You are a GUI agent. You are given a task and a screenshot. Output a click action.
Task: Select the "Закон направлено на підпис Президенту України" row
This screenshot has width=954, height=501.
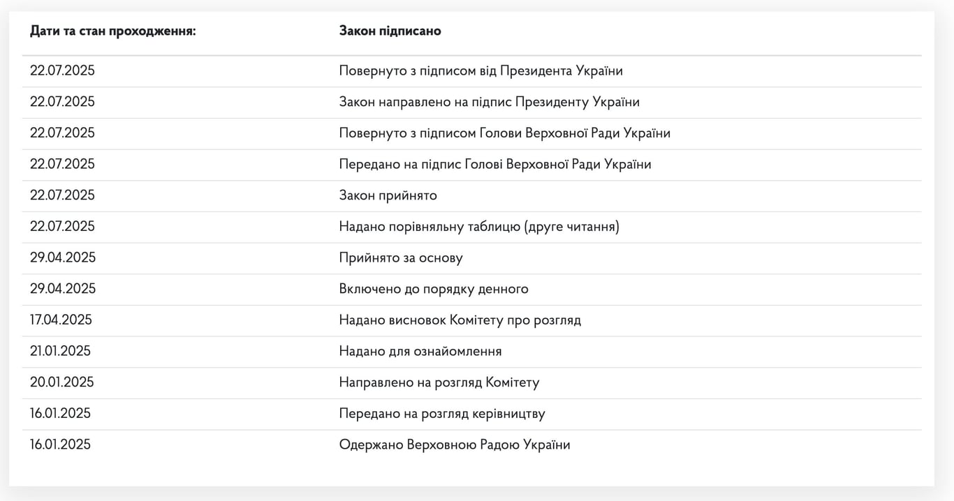point(489,101)
